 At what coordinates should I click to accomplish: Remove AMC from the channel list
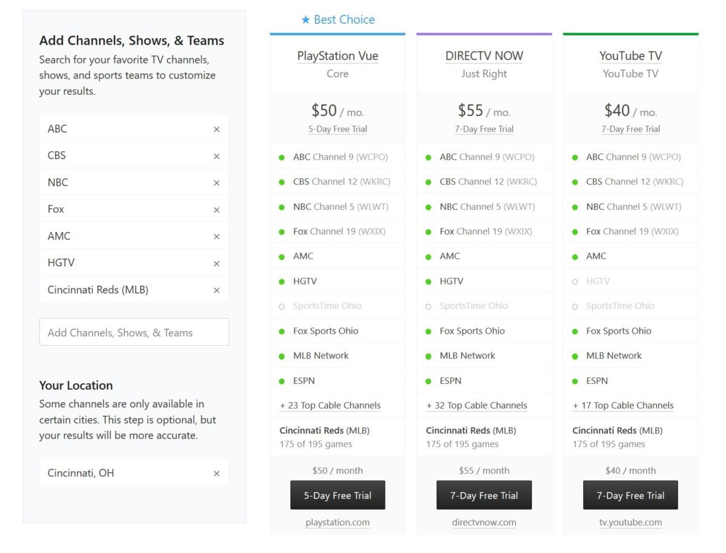click(217, 236)
